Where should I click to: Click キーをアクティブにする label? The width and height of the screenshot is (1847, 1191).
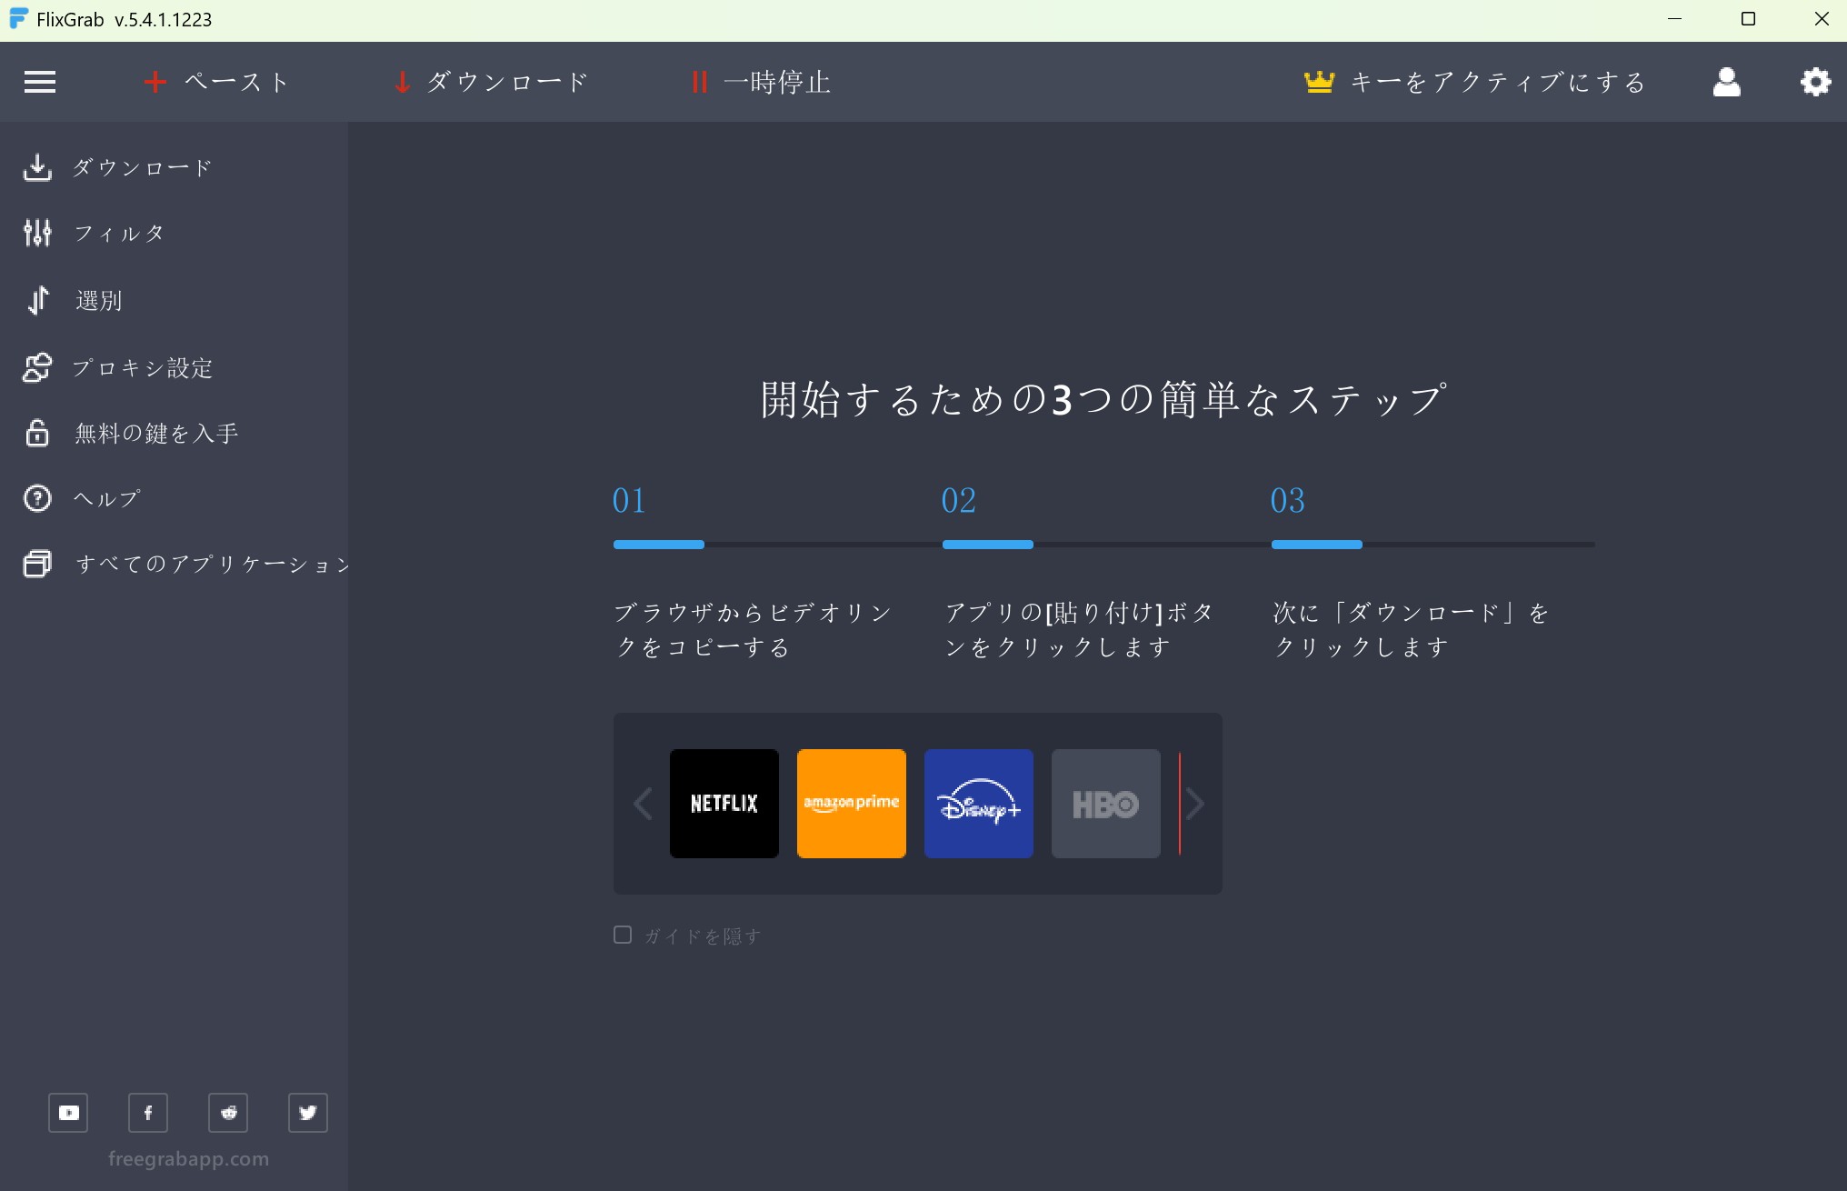point(1498,83)
